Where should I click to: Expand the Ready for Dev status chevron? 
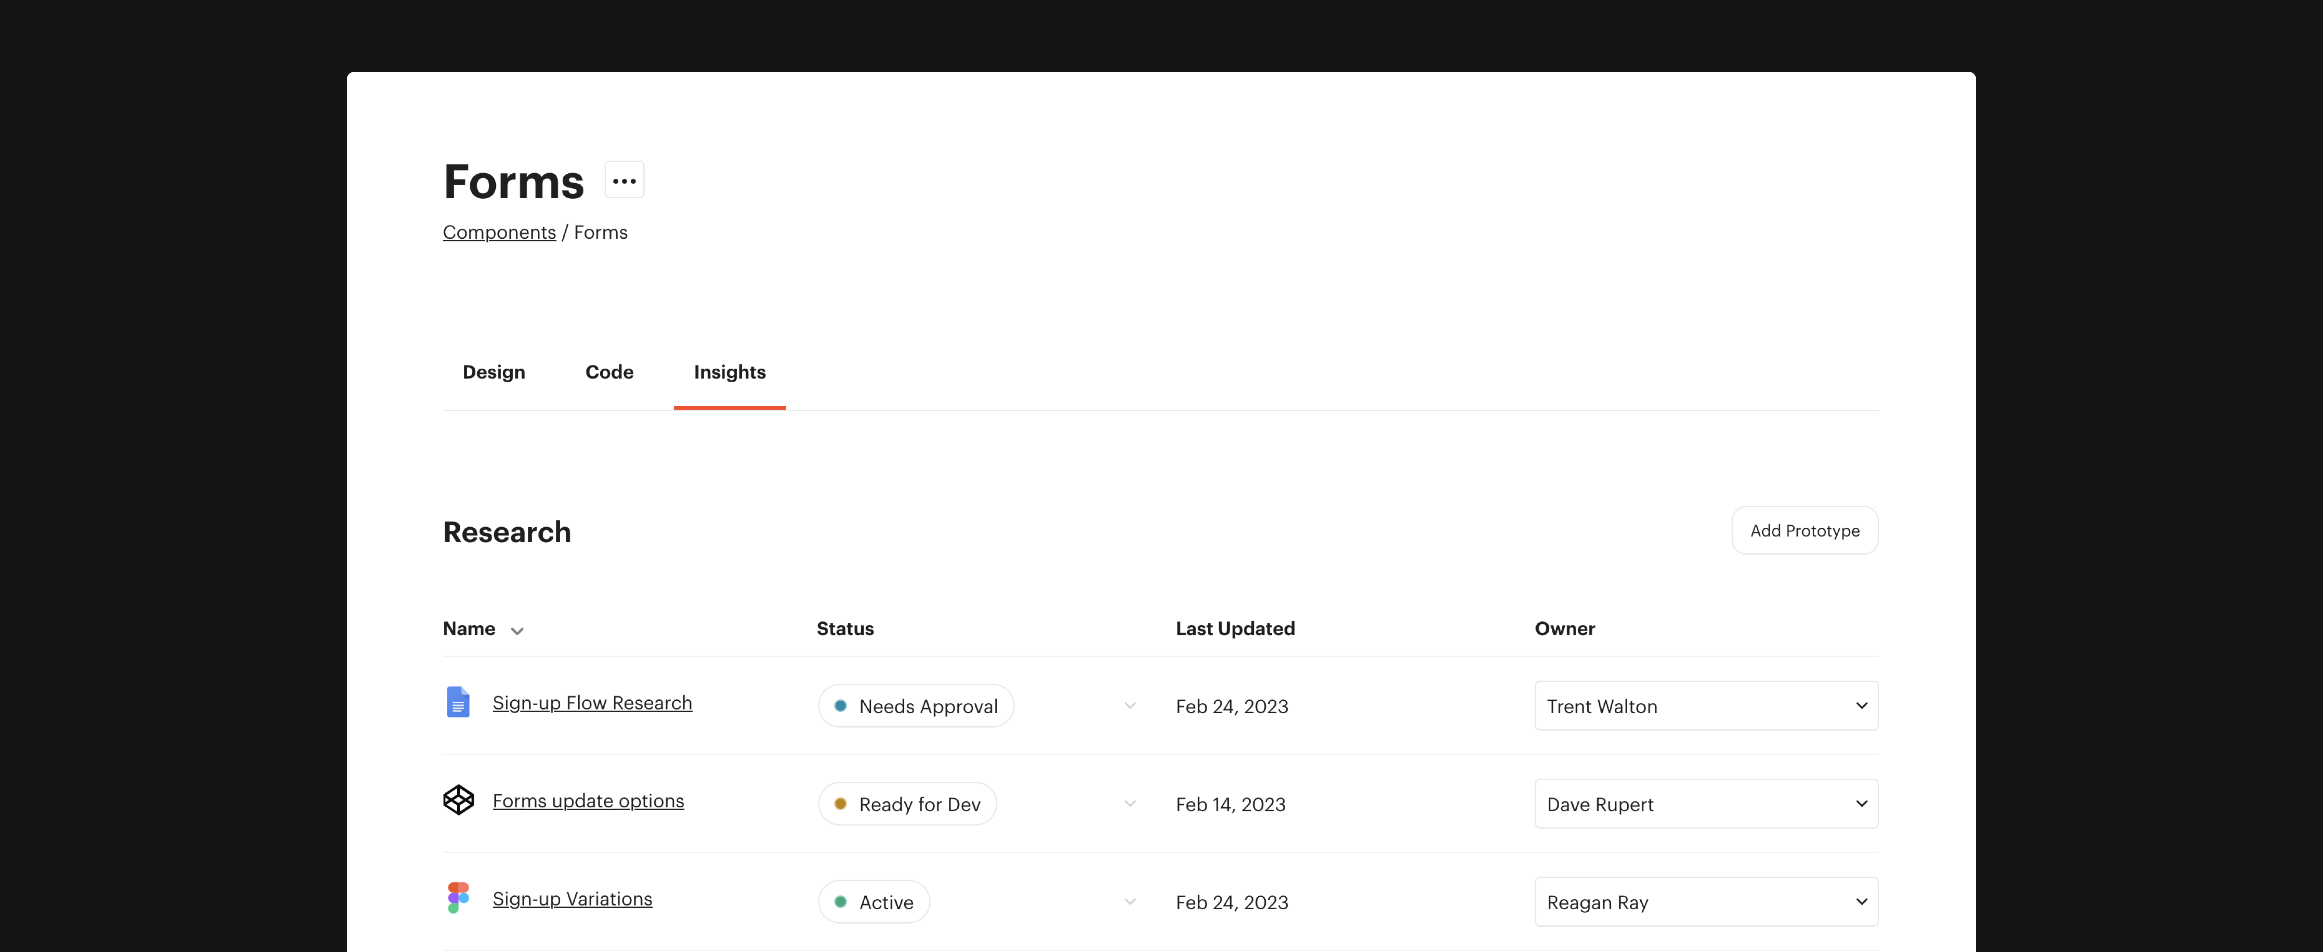1130,804
